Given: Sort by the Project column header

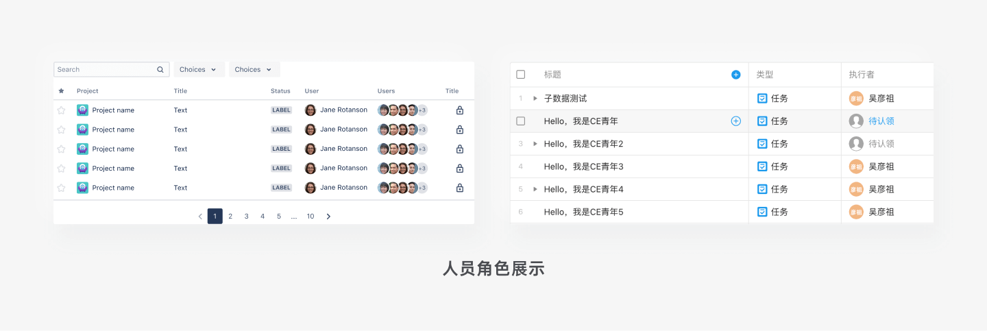Looking at the screenshot, I should click(88, 90).
